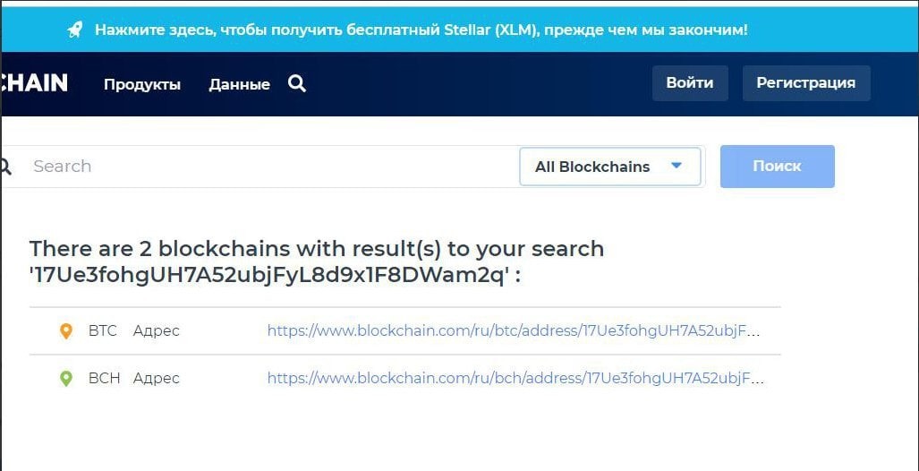The image size is (919, 471).
Task: Click the rocket icon in the banner
Action: 75,30
